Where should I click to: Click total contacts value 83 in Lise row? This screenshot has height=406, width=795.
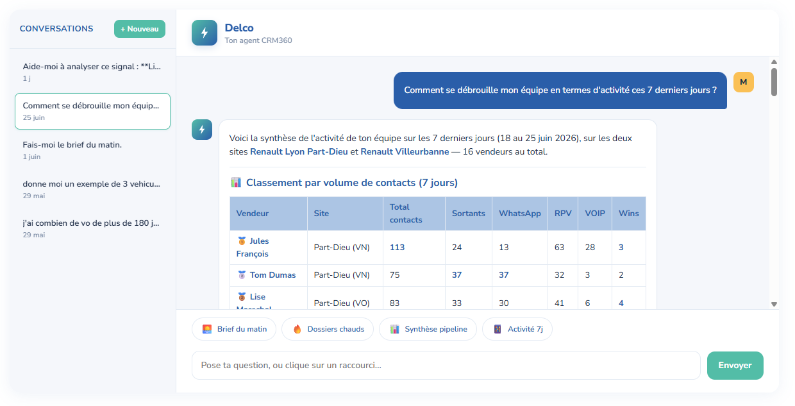click(x=395, y=303)
